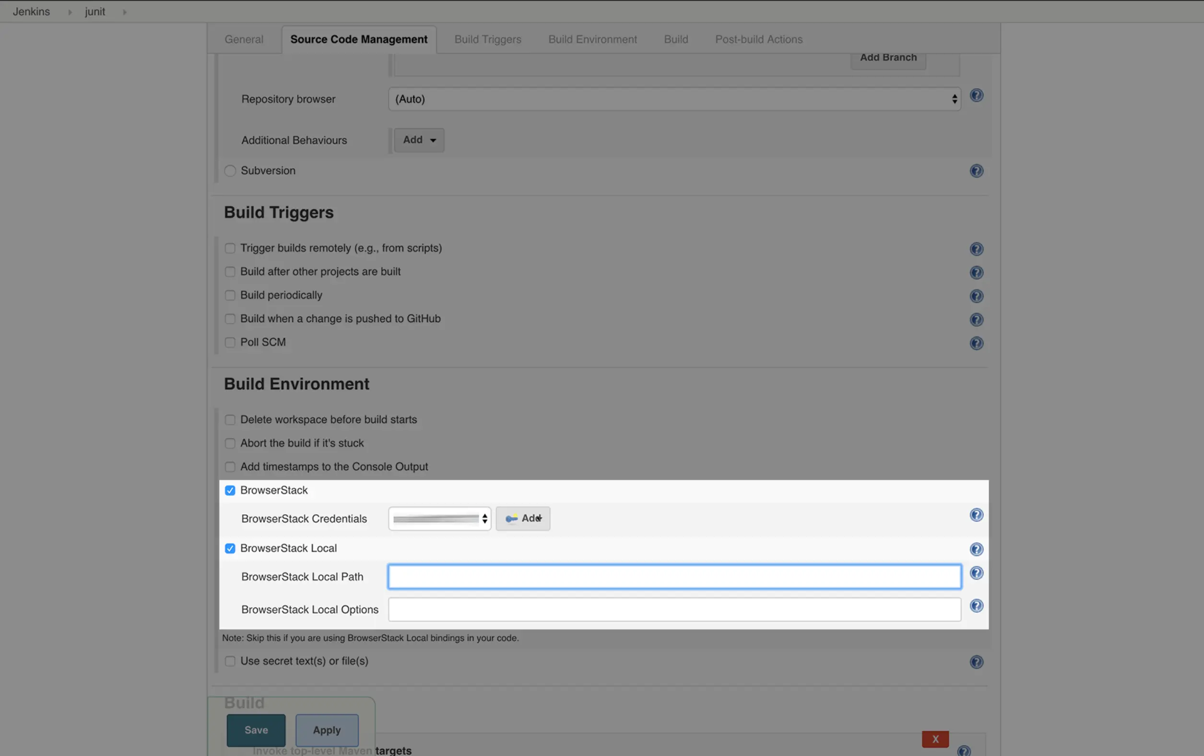Switch to the Build Triggers tab
Screen dimensions: 1204x756
coord(487,39)
